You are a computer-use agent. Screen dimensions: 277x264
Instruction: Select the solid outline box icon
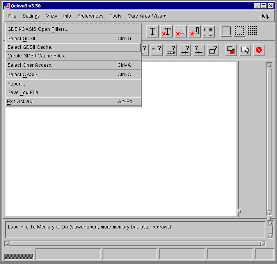pos(226,31)
